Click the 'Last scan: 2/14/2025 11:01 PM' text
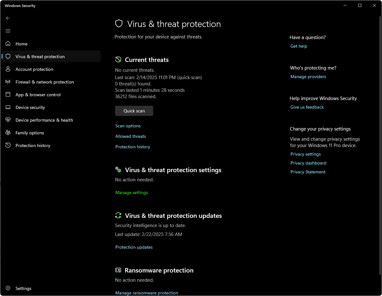This screenshot has height=296, width=382. click(146, 77)
